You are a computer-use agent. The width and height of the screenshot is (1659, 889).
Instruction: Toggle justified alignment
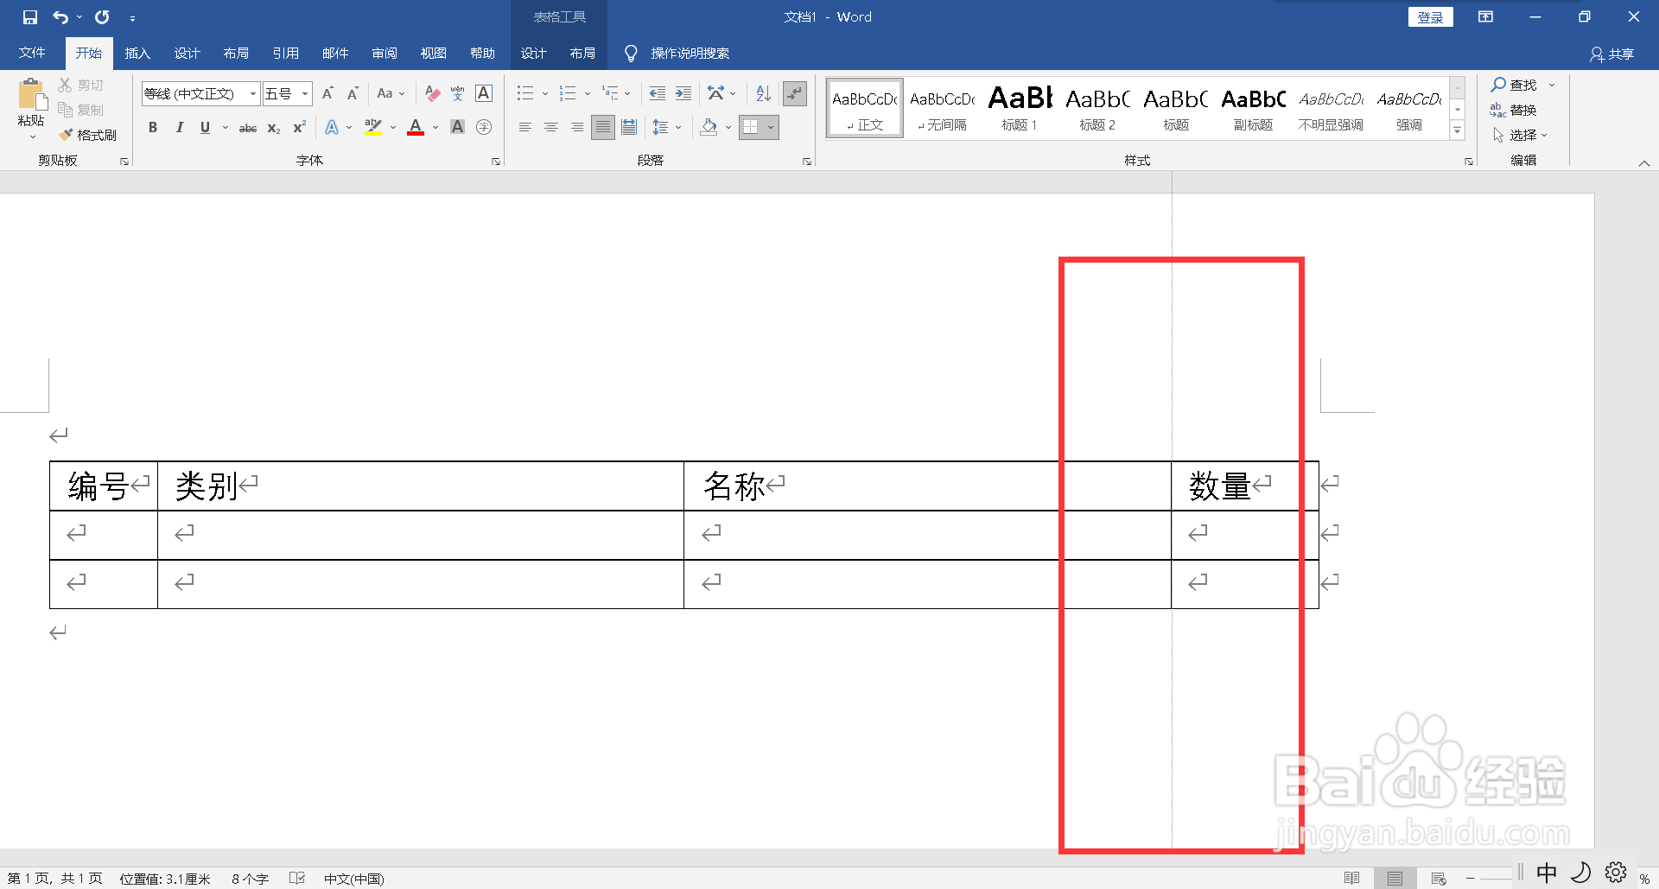pyautogui.click(x=603, y=128)
